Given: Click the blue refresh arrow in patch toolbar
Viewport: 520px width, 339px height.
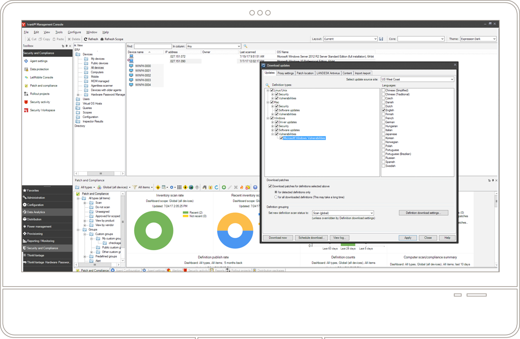Looking at the screenshot, I should click(217, 187).
